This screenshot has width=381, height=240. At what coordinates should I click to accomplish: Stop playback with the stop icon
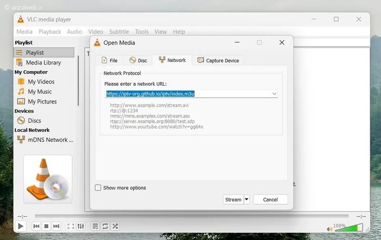tap(46, 226)
